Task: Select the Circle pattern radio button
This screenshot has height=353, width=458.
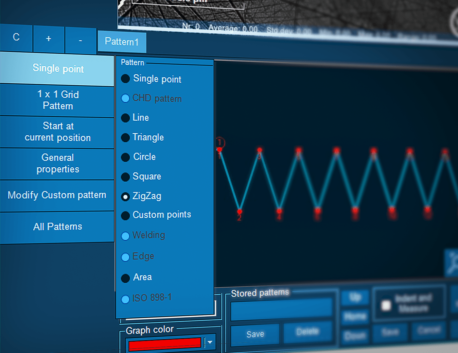Action: 125,157
